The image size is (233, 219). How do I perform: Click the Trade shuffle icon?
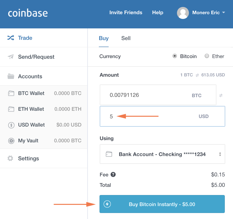coord(11,38)
